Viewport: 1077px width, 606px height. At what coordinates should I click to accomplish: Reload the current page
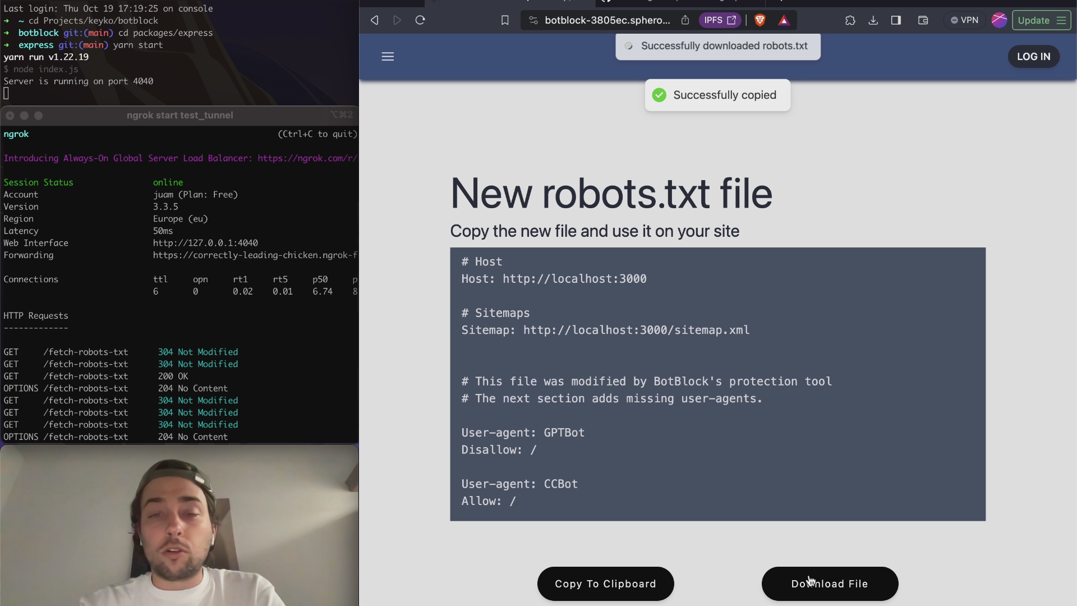tap(420, 20)
